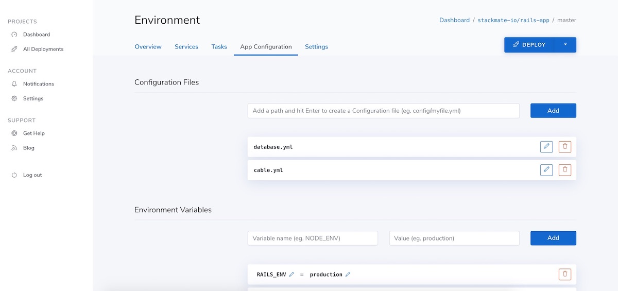Open the Deploy button dropdown arrow
Viewport: 618px width, 291px height.
(x=565, y=45)
